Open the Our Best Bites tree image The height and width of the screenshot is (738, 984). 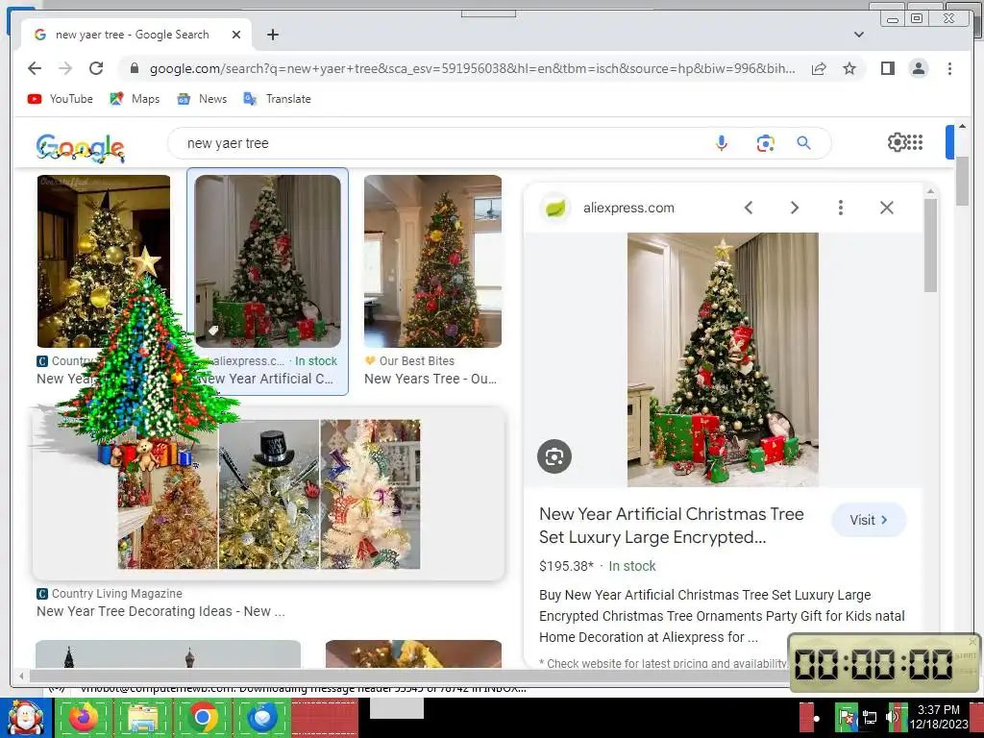pos(432,261)
